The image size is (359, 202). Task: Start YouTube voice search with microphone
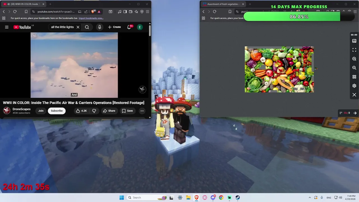[100, 27]
